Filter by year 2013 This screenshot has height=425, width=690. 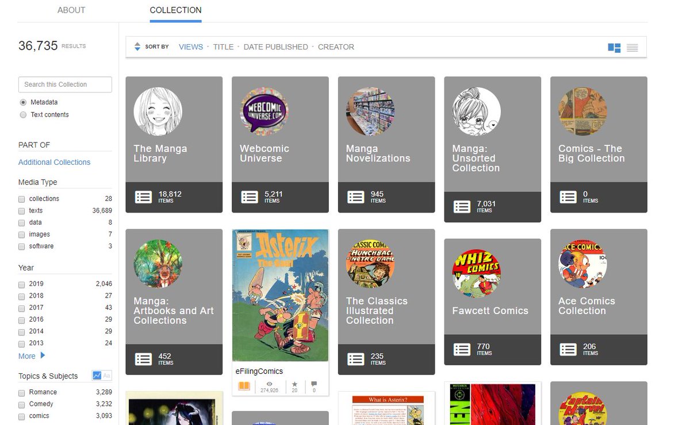pyautogui.click(x=22, y=344)
